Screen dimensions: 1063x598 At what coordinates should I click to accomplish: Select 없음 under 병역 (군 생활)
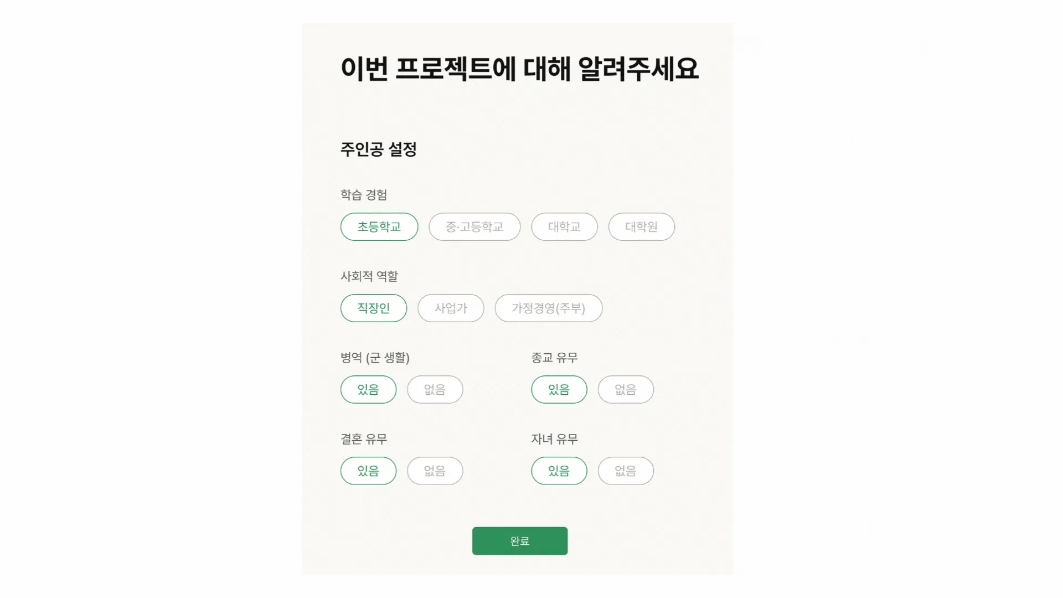(x=435, y=389)
